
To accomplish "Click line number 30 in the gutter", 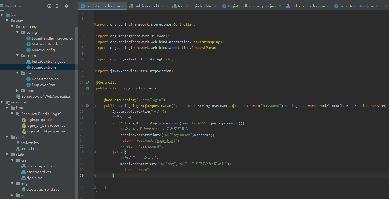I will (82, 175).
